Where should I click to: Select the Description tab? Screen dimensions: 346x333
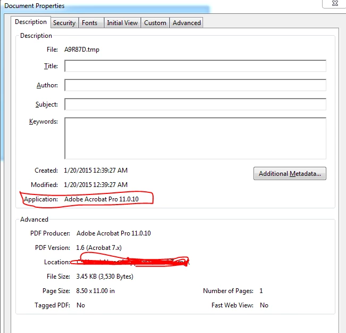(x=31, y=22)
